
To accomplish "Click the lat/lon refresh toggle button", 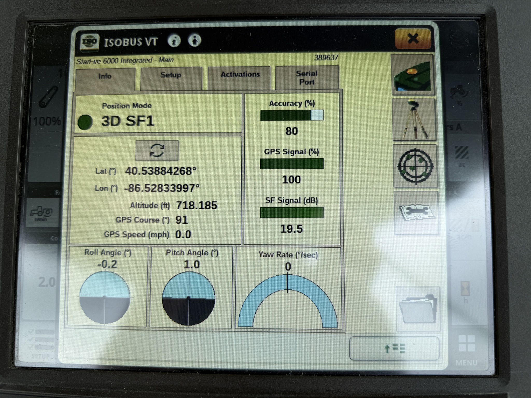I will (157, 151).
